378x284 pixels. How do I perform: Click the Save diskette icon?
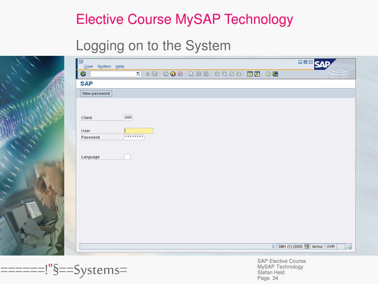(155, 74)
